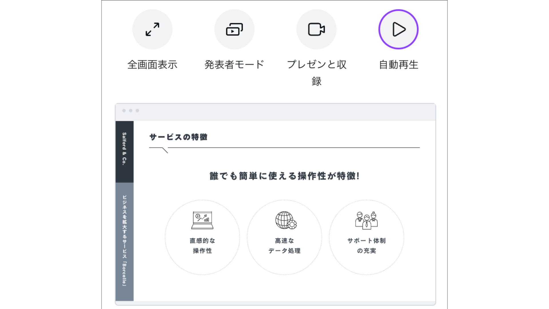
Task: Click the presenter mode screens icon
Action: click(x=234, y=29)
